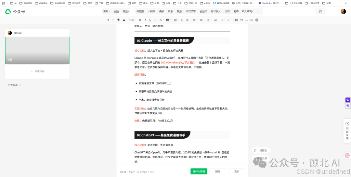Click the Redo arrow icon
This screenshot has width=351, height=177.
113,20
